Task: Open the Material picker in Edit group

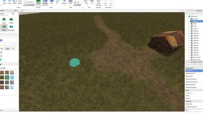Action: tap(64, 2)
